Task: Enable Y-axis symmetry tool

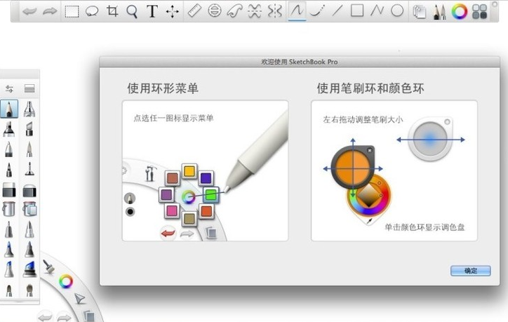Action: click(x=275, y=11)
